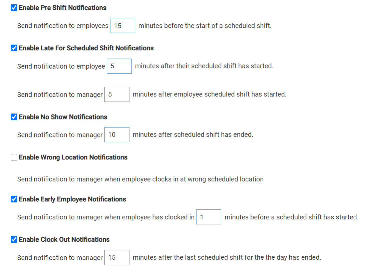Click the no show minutes input box
The width and height of the screenshot is (366, 273).
tap(117, 135)
